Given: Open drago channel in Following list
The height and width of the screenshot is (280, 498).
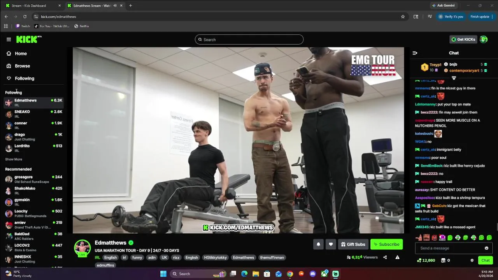Looking at the screenshot, I should coord(33,136).
